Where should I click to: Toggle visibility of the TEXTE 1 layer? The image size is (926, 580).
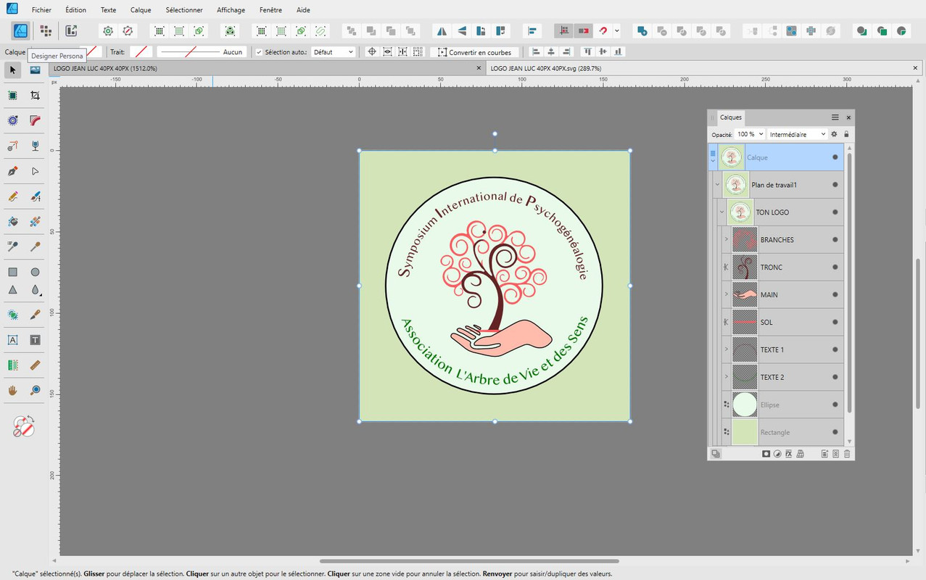pyautogui.click(x=835, y=349)
